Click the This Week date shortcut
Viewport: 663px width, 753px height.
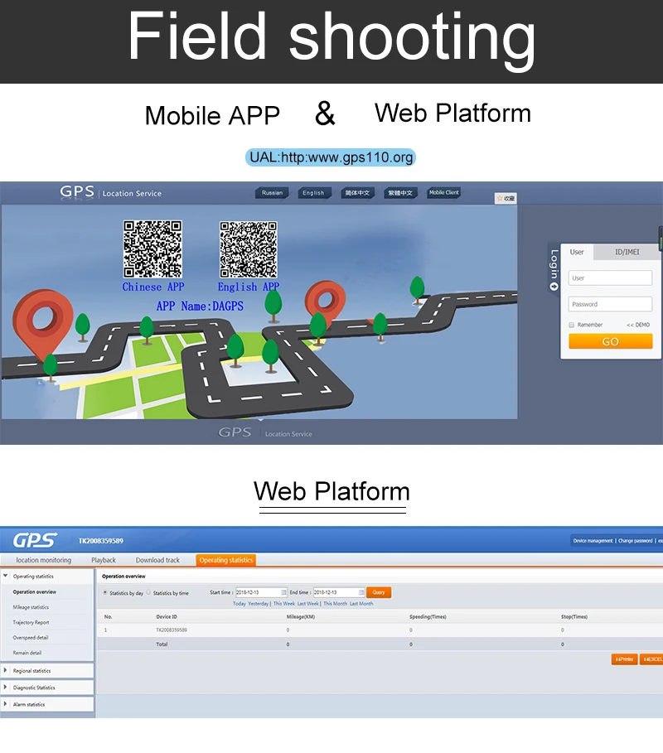pos(284,604)
